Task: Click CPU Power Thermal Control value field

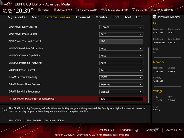Action: point(121,41)
